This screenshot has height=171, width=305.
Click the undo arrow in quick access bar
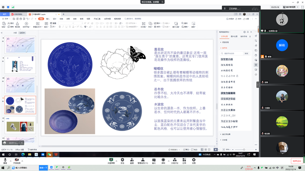point(27,19)
